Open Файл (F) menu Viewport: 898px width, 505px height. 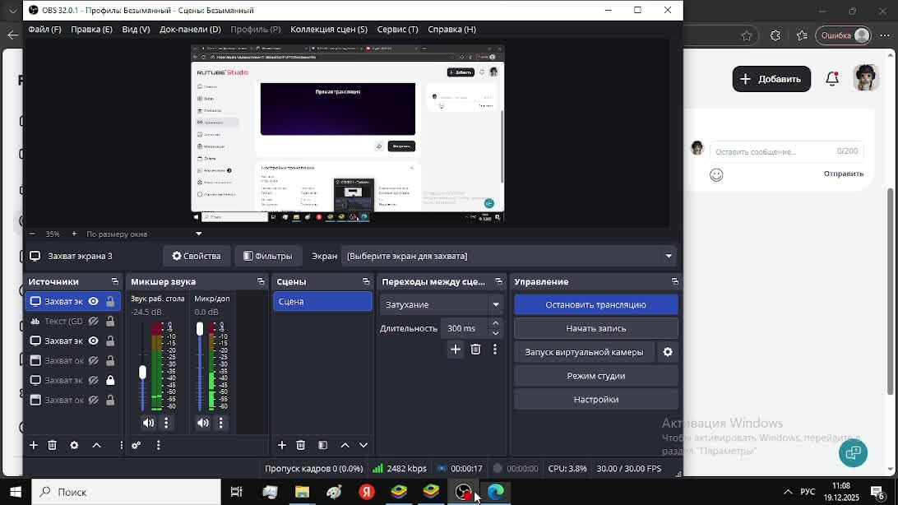[x=44, y=30]
